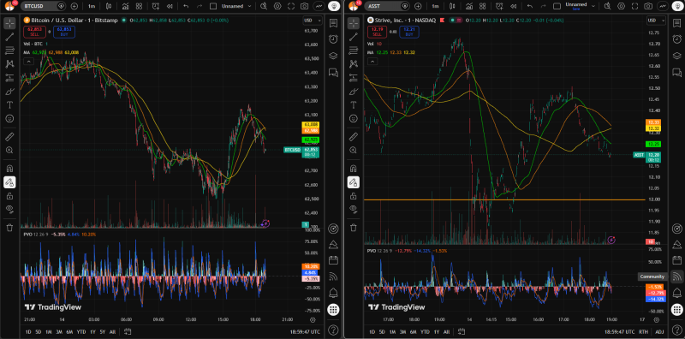
Task: Start bar replay in BTCUSD window
Action: 169,6
